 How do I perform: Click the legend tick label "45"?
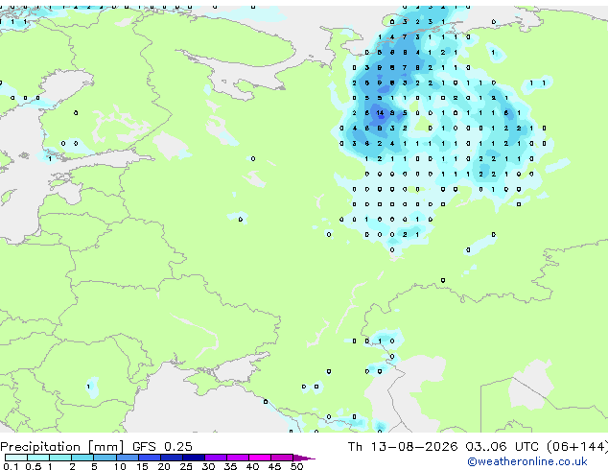point(274,466)
